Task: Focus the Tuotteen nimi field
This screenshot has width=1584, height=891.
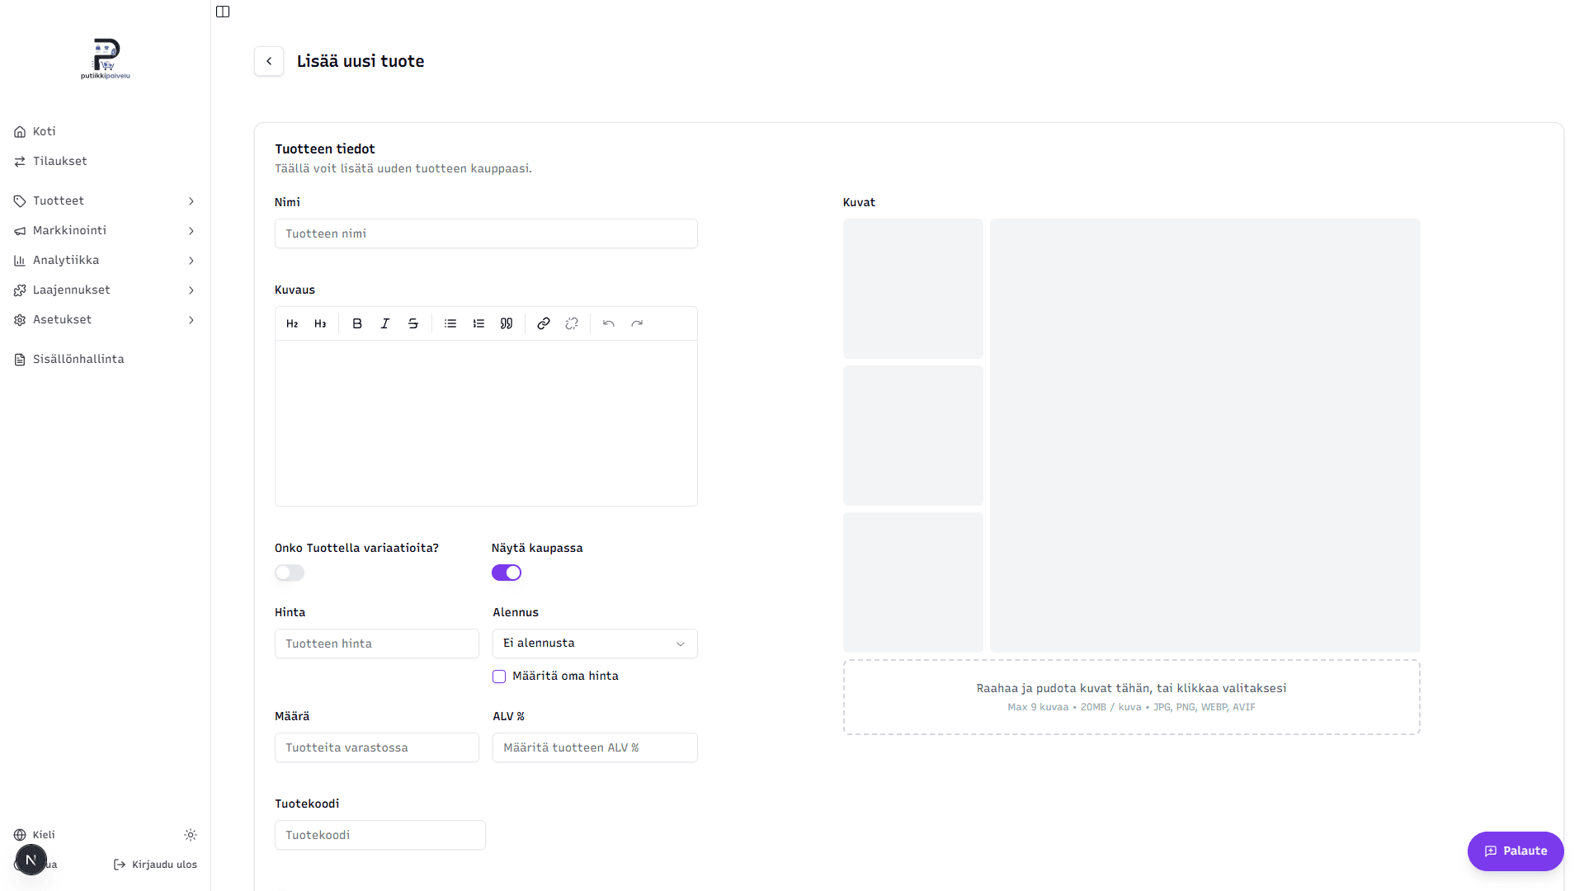Action: coord(486,233)
